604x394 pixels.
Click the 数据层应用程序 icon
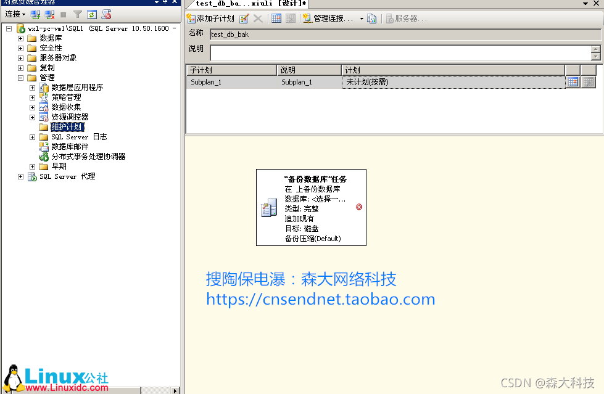point(44,88)
